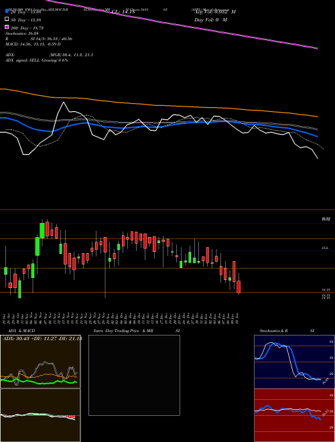This screenshot has width=335, height=442.
Task: Click the ADX (MGR) values line
Action: [50, 55]
